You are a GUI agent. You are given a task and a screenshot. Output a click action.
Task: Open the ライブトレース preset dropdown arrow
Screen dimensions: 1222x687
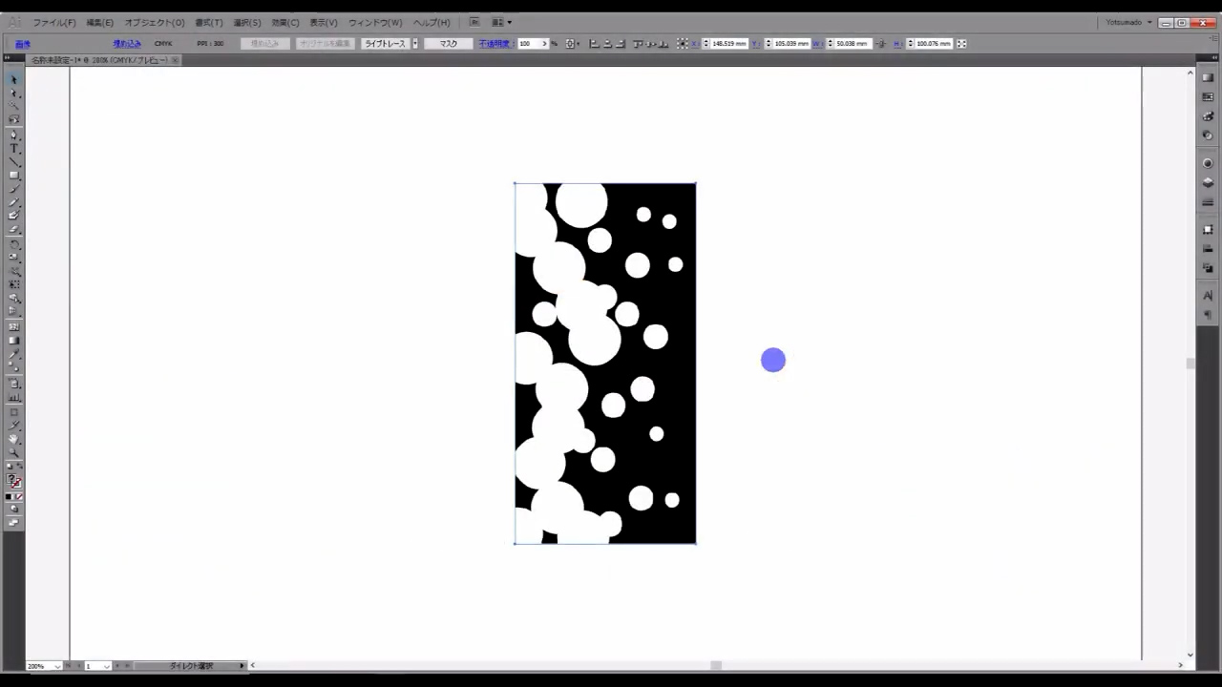tap(415, 44)
